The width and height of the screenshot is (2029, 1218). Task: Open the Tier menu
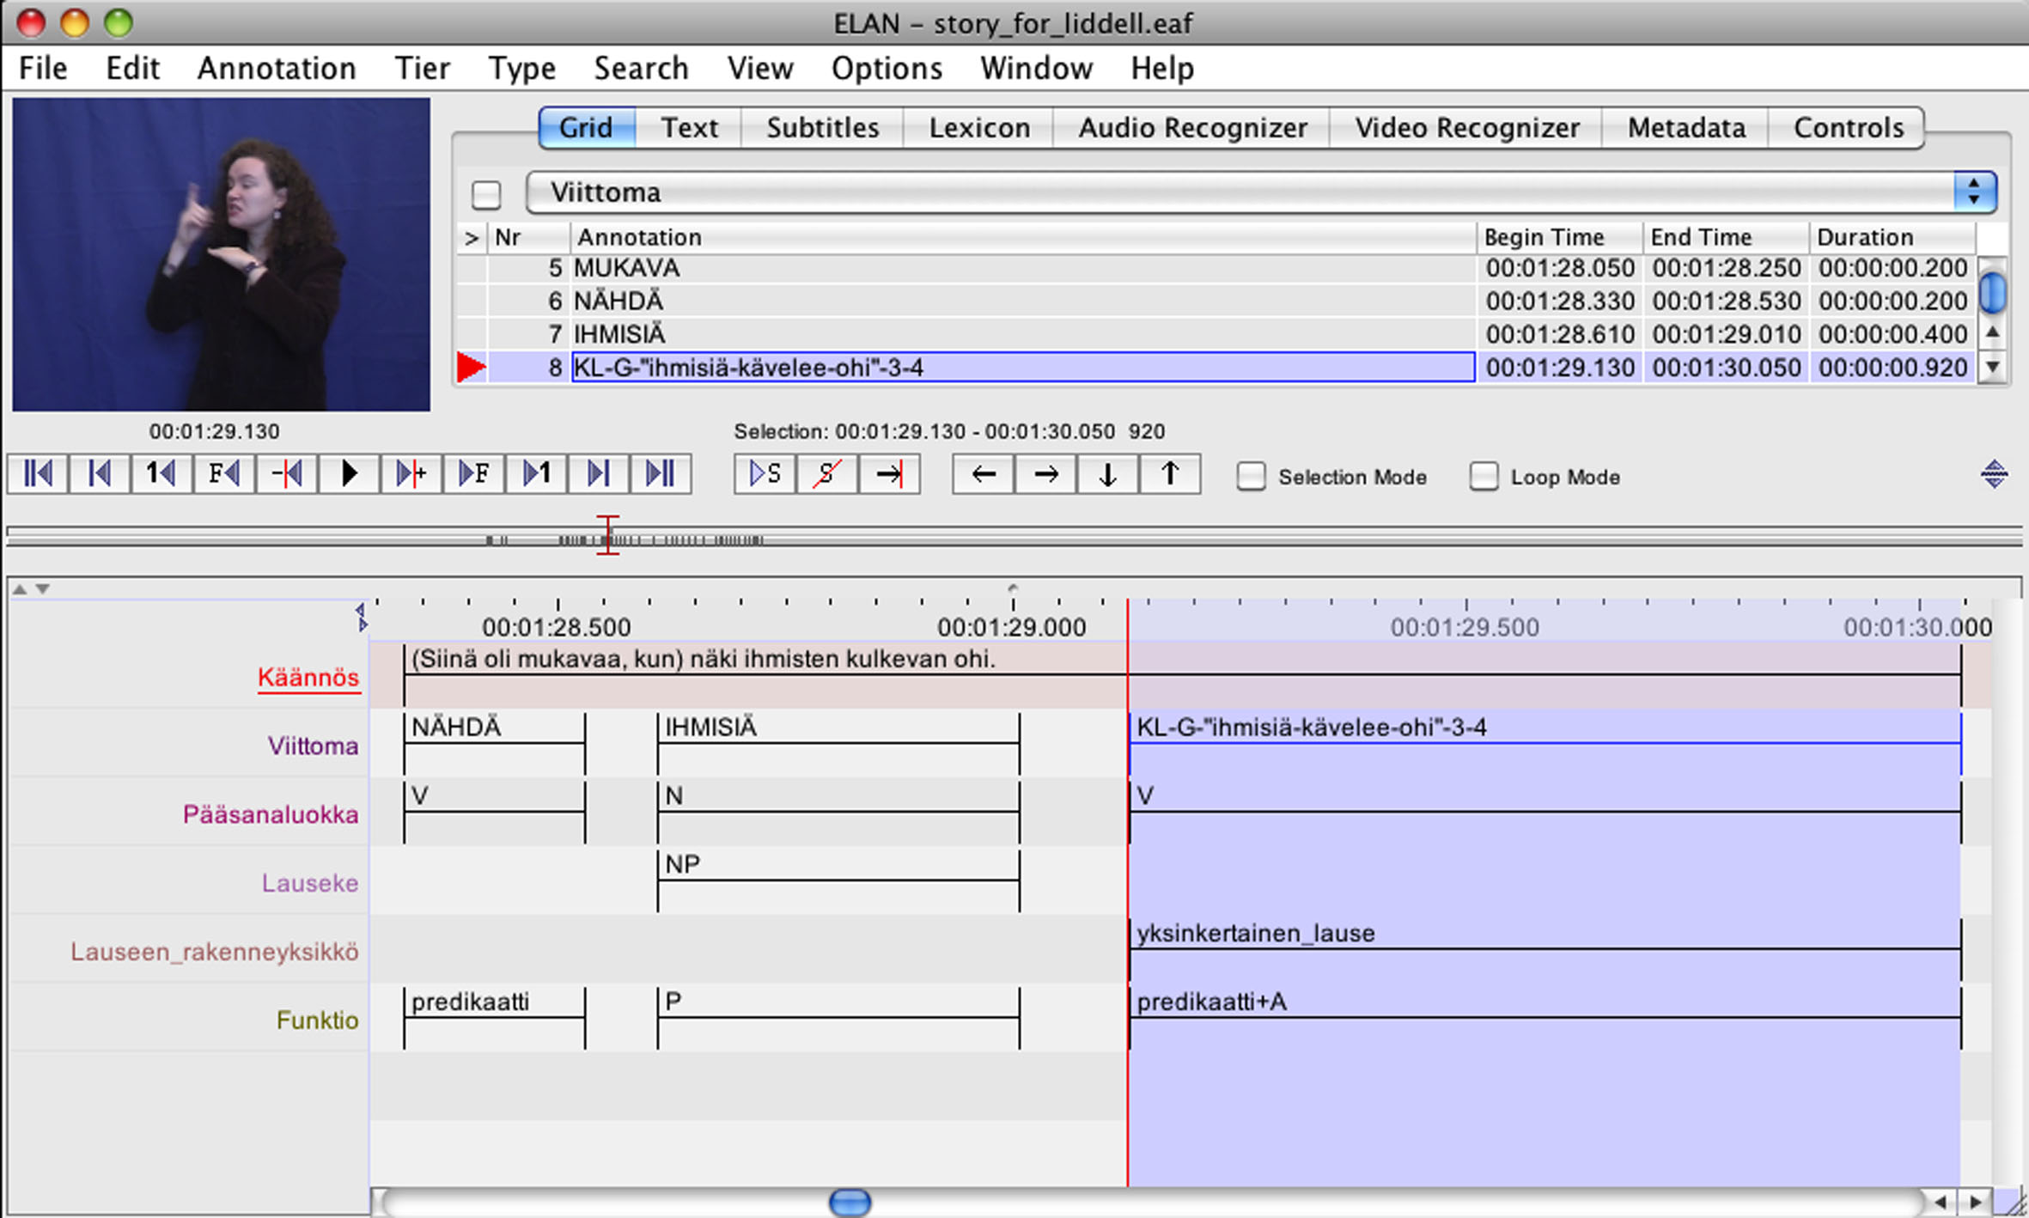tap(422, 67)
